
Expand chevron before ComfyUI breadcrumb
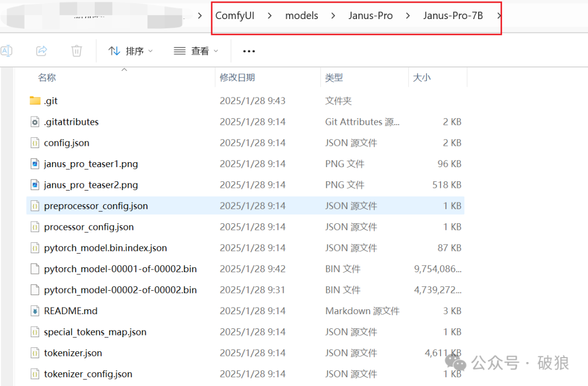[200, 16]
